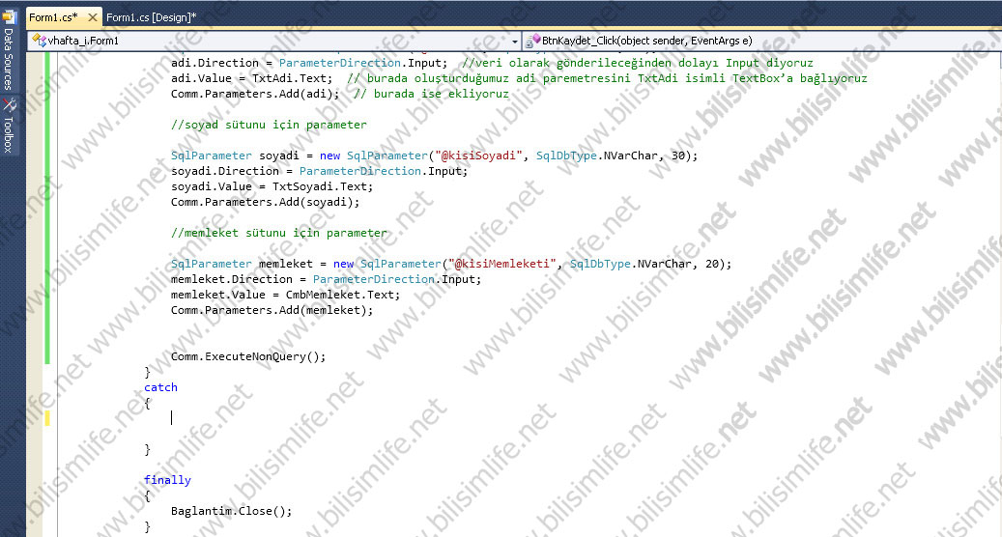Click the Data Sources icon at top-left
Image resolution: width=1002 pixels, height=537 pixels.
pyautogui.click(x=9, y=15)
